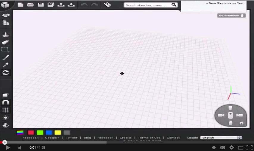This screenshot has width=254, height=151.
Task: Open the Twitter link
Action: [71, 138]
